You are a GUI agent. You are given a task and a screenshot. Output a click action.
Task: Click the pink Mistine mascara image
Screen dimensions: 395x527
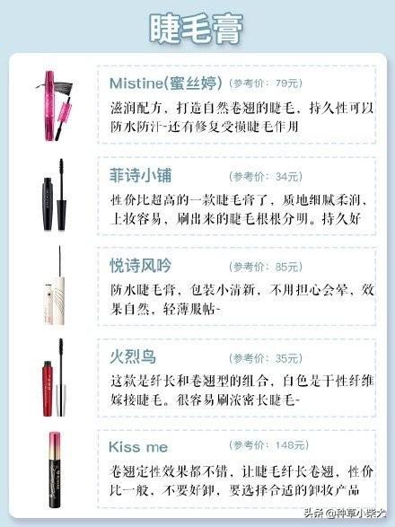click(x=55, y=106)
